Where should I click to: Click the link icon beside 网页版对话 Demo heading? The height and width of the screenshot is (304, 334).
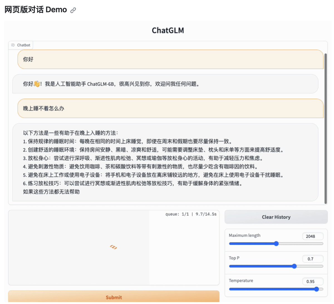click(73, 10)
